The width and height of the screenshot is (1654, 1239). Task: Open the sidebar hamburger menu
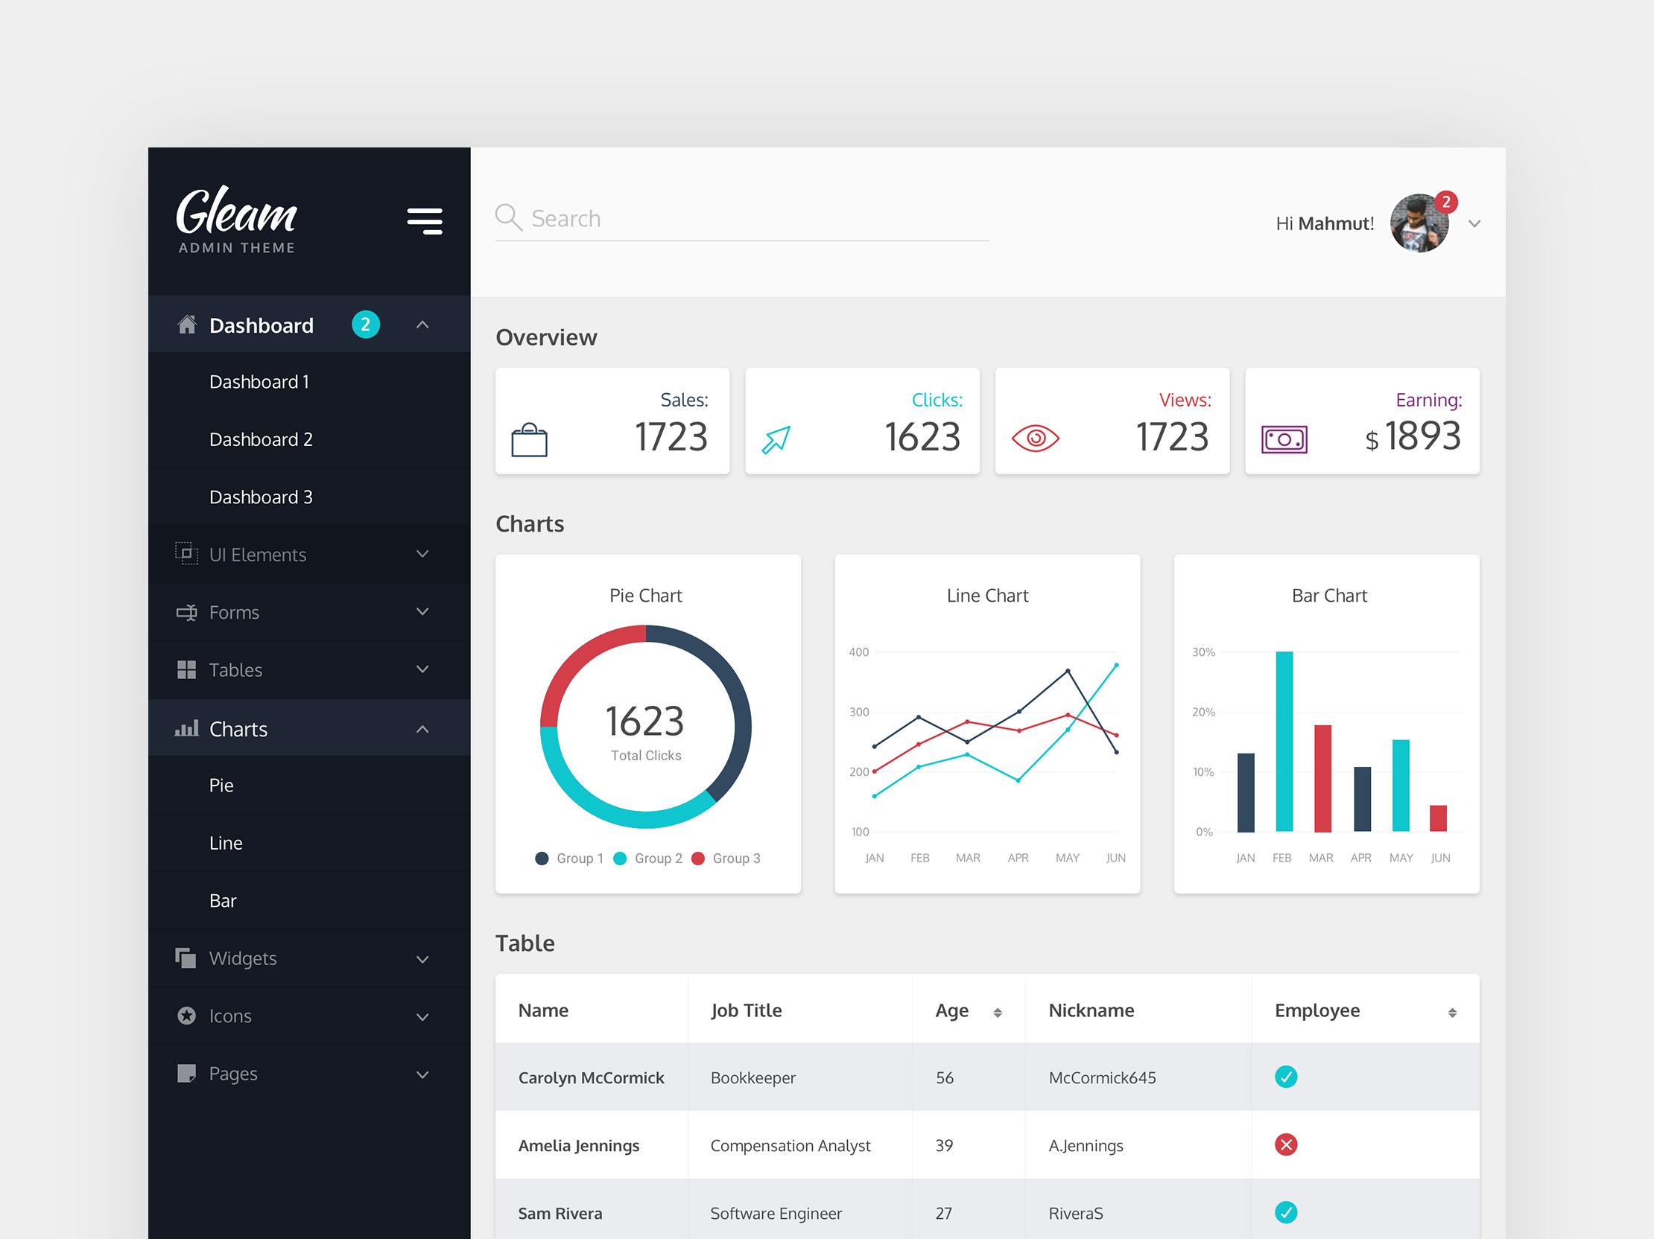(x=425, y=220)
